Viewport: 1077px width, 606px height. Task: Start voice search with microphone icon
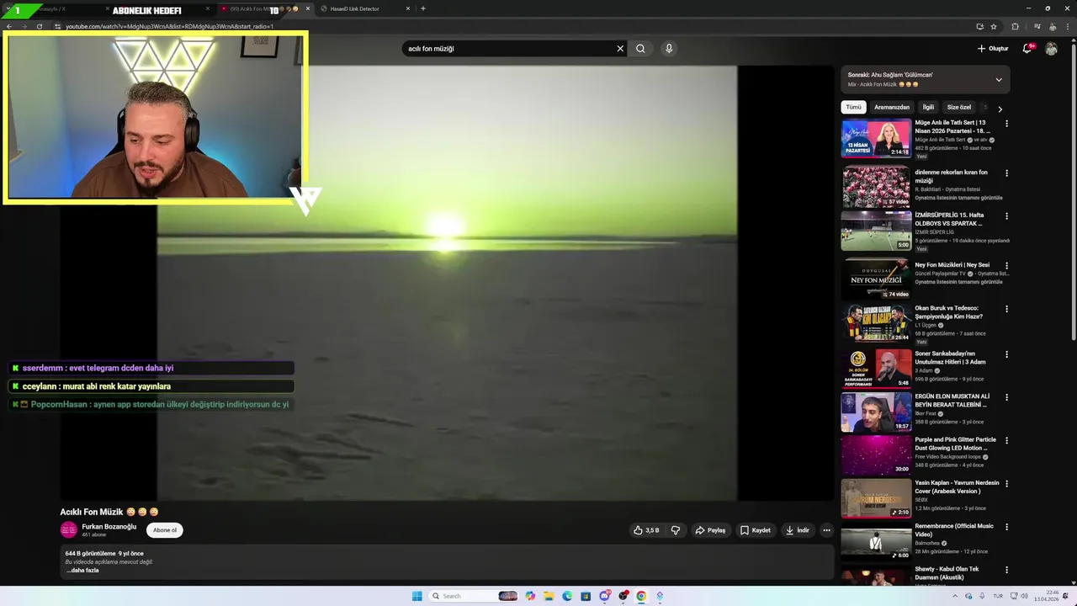click(669, 49)
